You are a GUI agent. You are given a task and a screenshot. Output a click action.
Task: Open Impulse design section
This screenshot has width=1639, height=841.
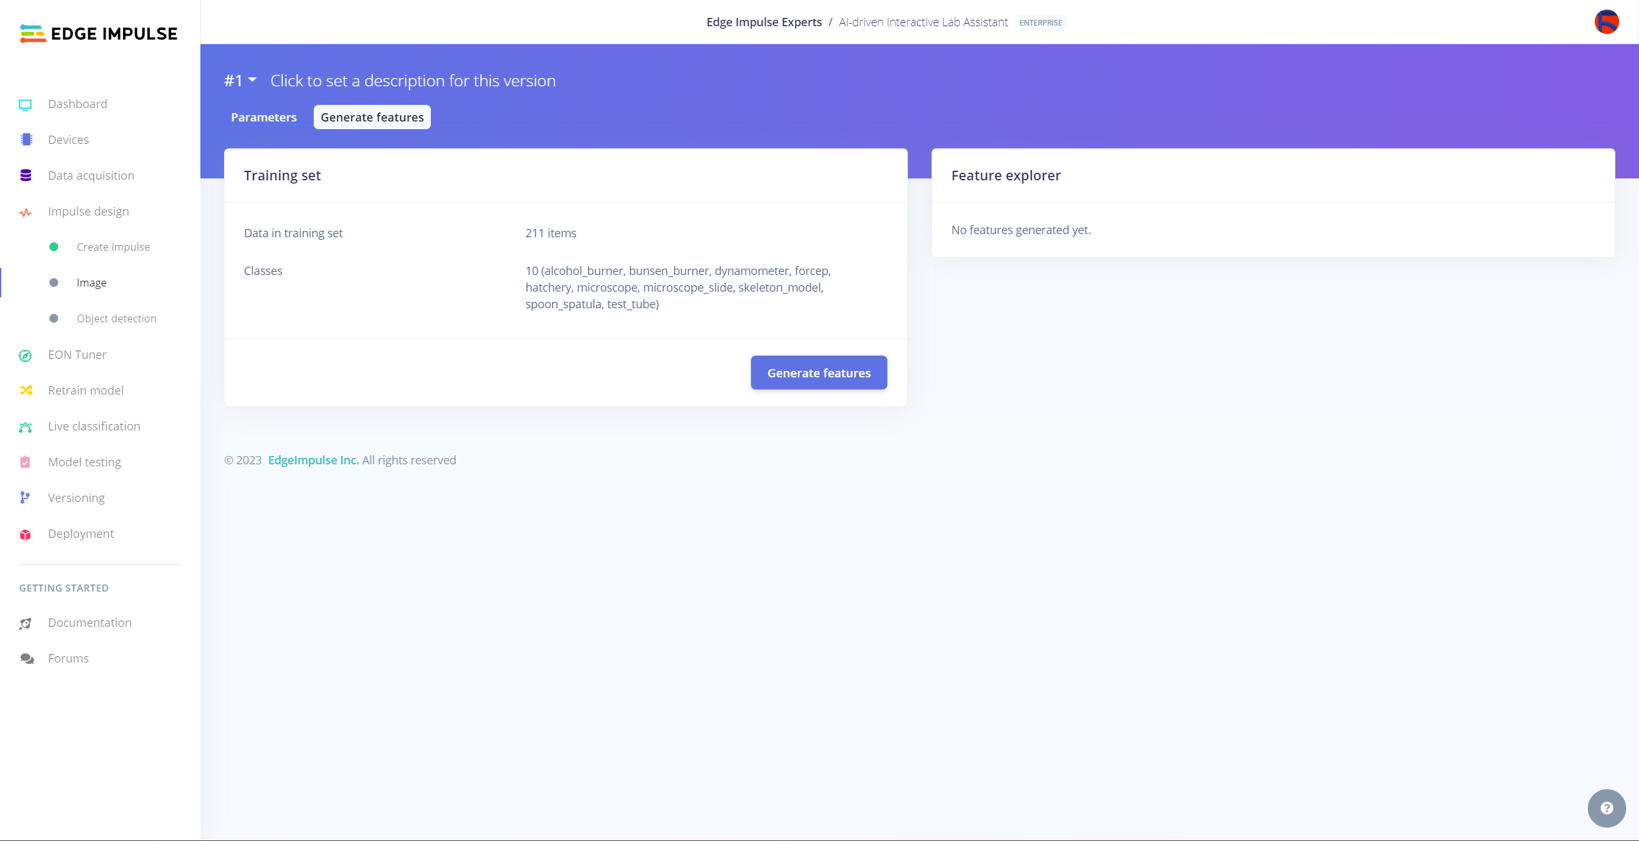tap(88, 211)
